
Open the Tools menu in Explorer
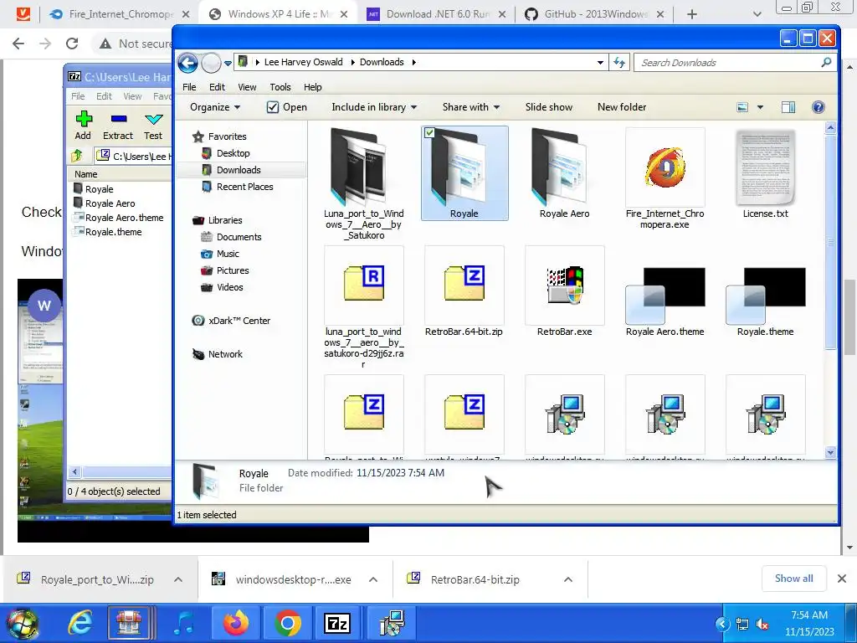[280, 87]
